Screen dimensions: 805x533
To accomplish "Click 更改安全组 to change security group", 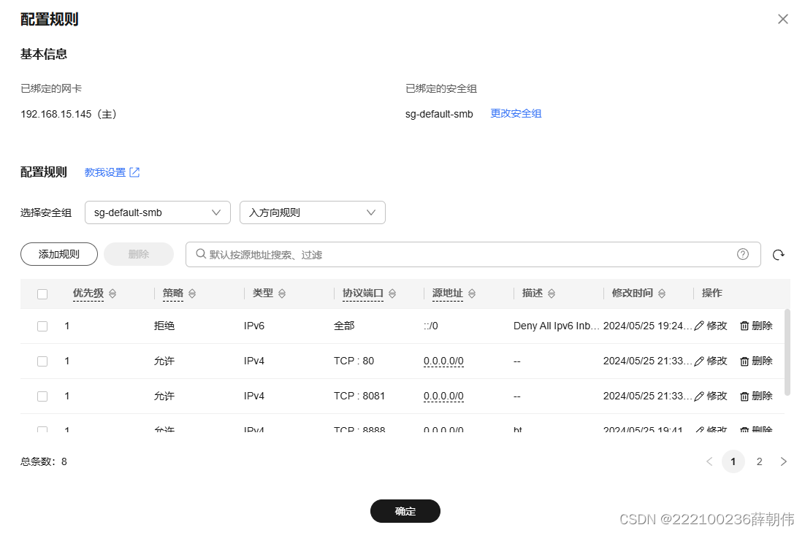I will coord(516,114).
